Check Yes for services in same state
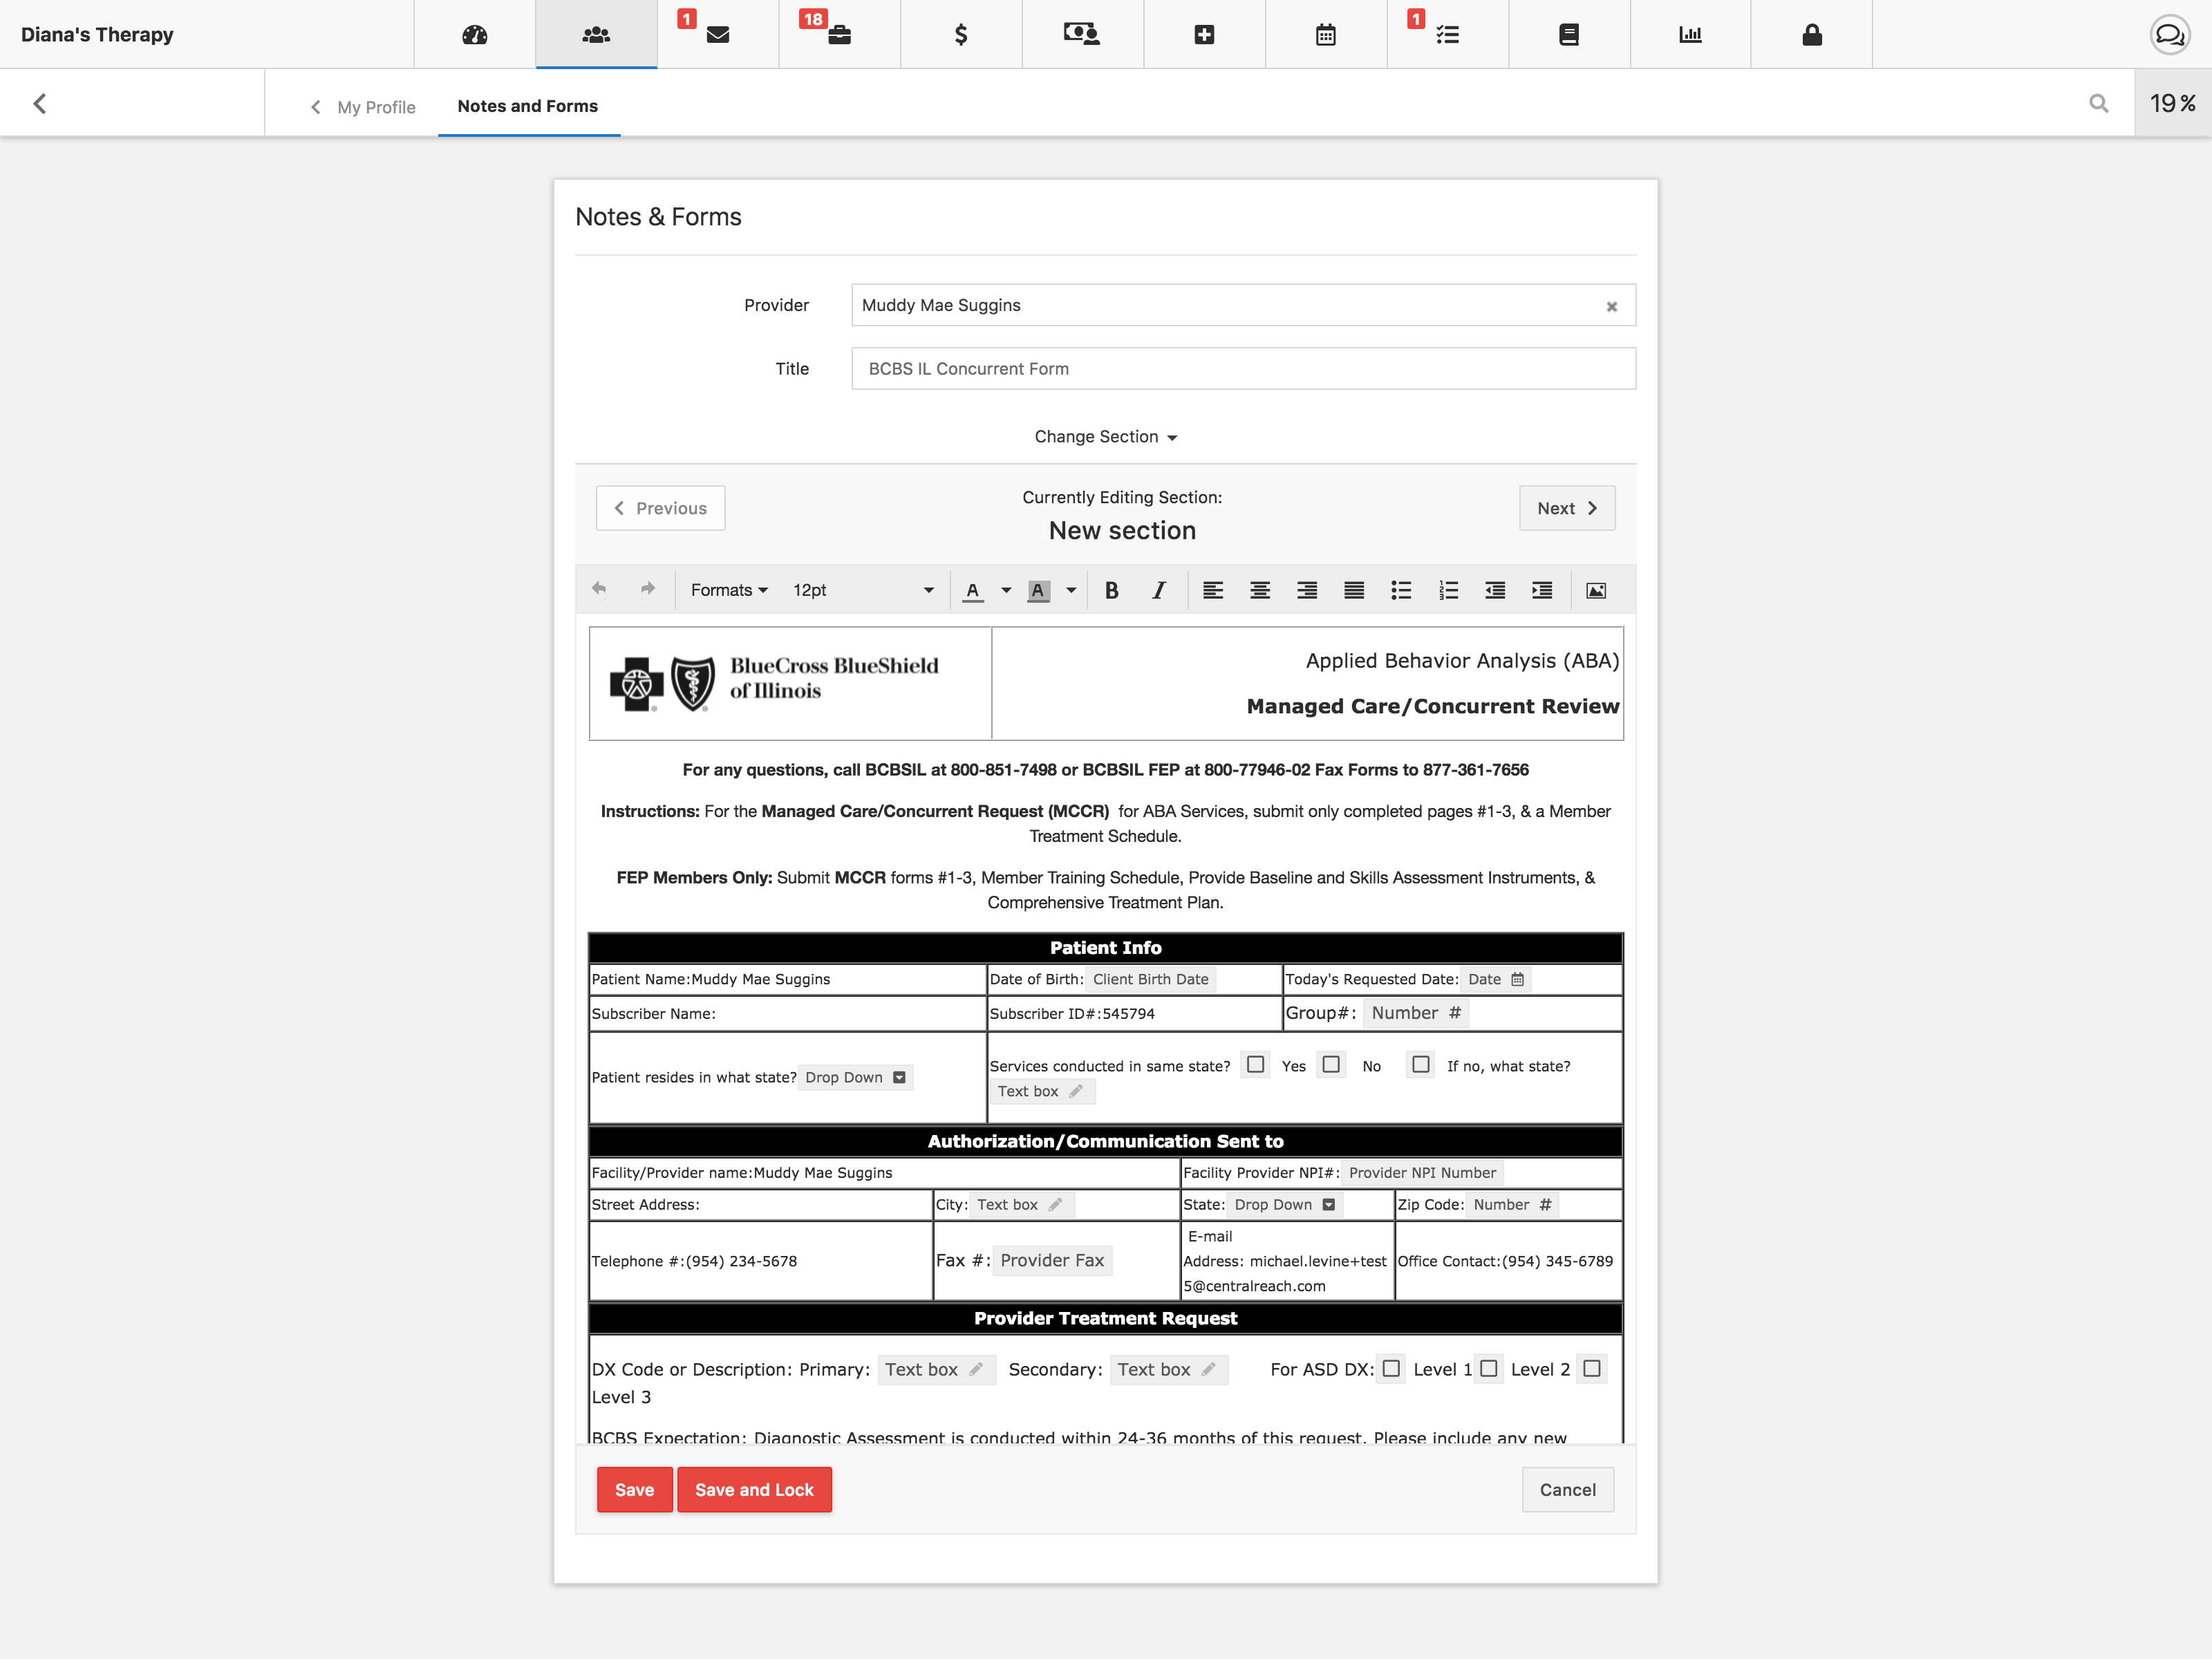This screenshot has width=2212, height=1659. pos(1256,1064)
